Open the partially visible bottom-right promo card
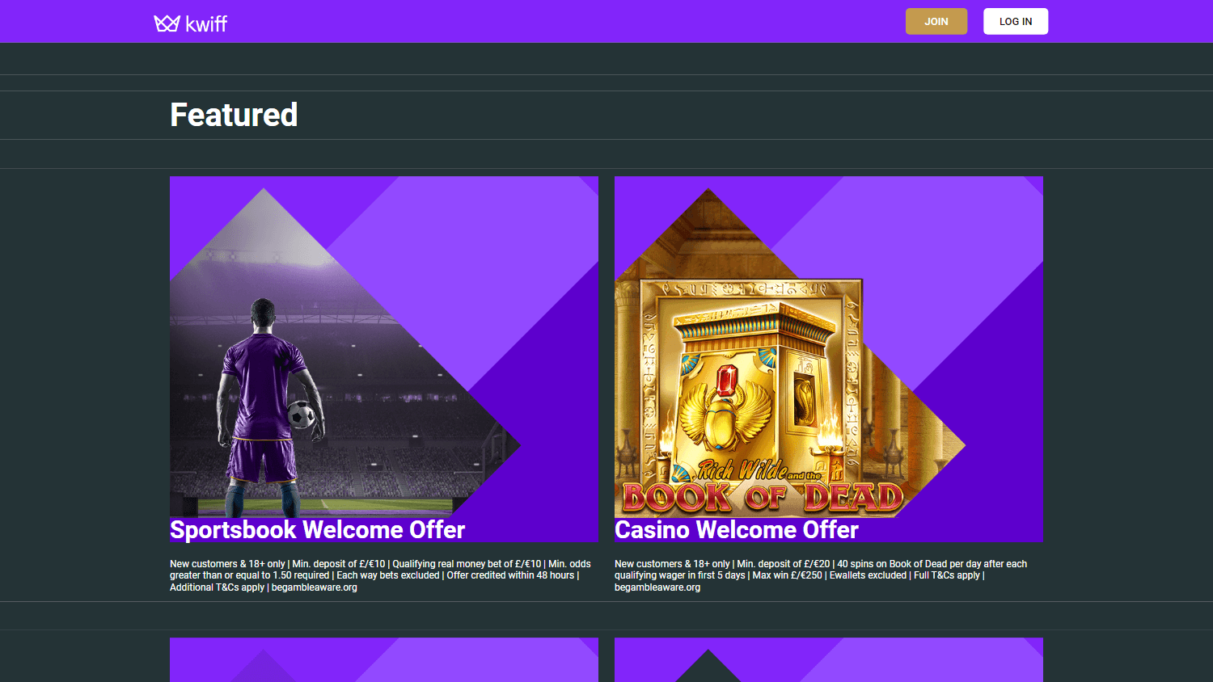The image size is (1213, 682). tap(829, 659)
